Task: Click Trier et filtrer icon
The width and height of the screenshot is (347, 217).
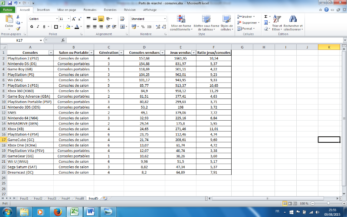Action: coord(277,20)
